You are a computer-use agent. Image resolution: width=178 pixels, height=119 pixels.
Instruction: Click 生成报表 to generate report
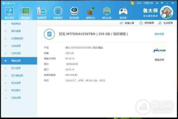(166, 23)
